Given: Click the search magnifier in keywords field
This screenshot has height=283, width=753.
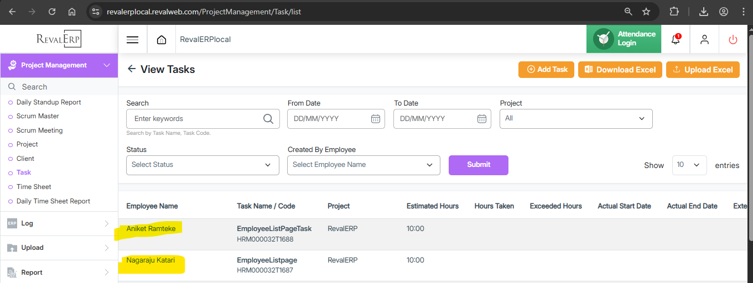Looking at the screenshot, I should pyautogui.click(x=268, y=119).
